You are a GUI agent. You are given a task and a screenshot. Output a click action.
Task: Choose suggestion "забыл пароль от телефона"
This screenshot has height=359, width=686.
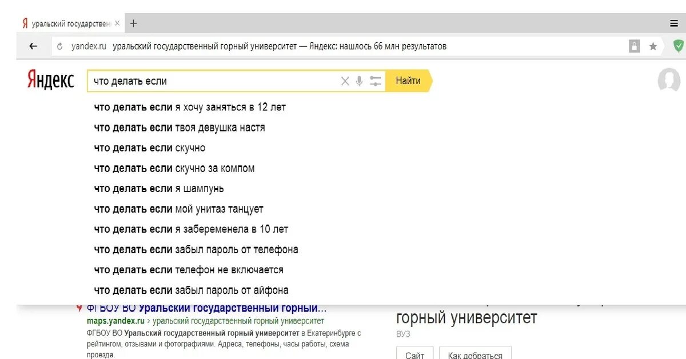pyautogui.click(x=196, y=250)
